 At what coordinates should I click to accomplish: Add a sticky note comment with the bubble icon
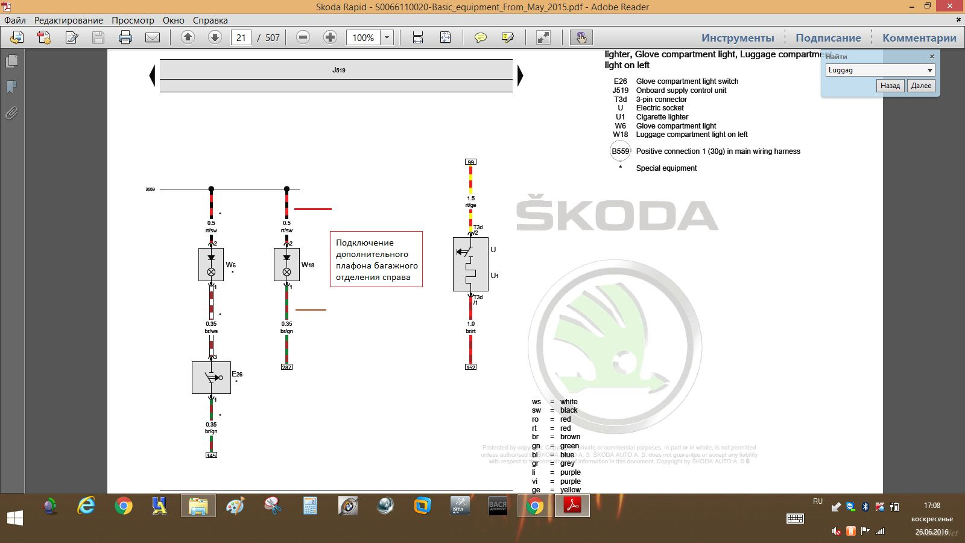[x=480, y=37]
